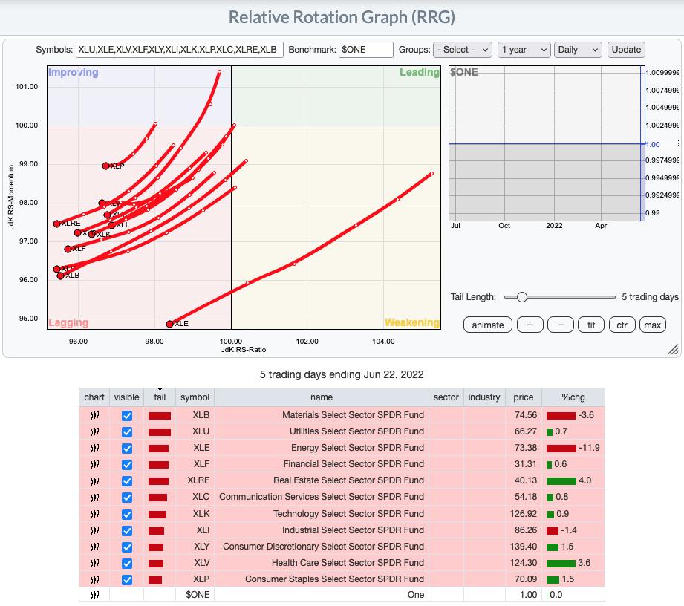Click XLB tail color swatch

click(x=160, y=416)
